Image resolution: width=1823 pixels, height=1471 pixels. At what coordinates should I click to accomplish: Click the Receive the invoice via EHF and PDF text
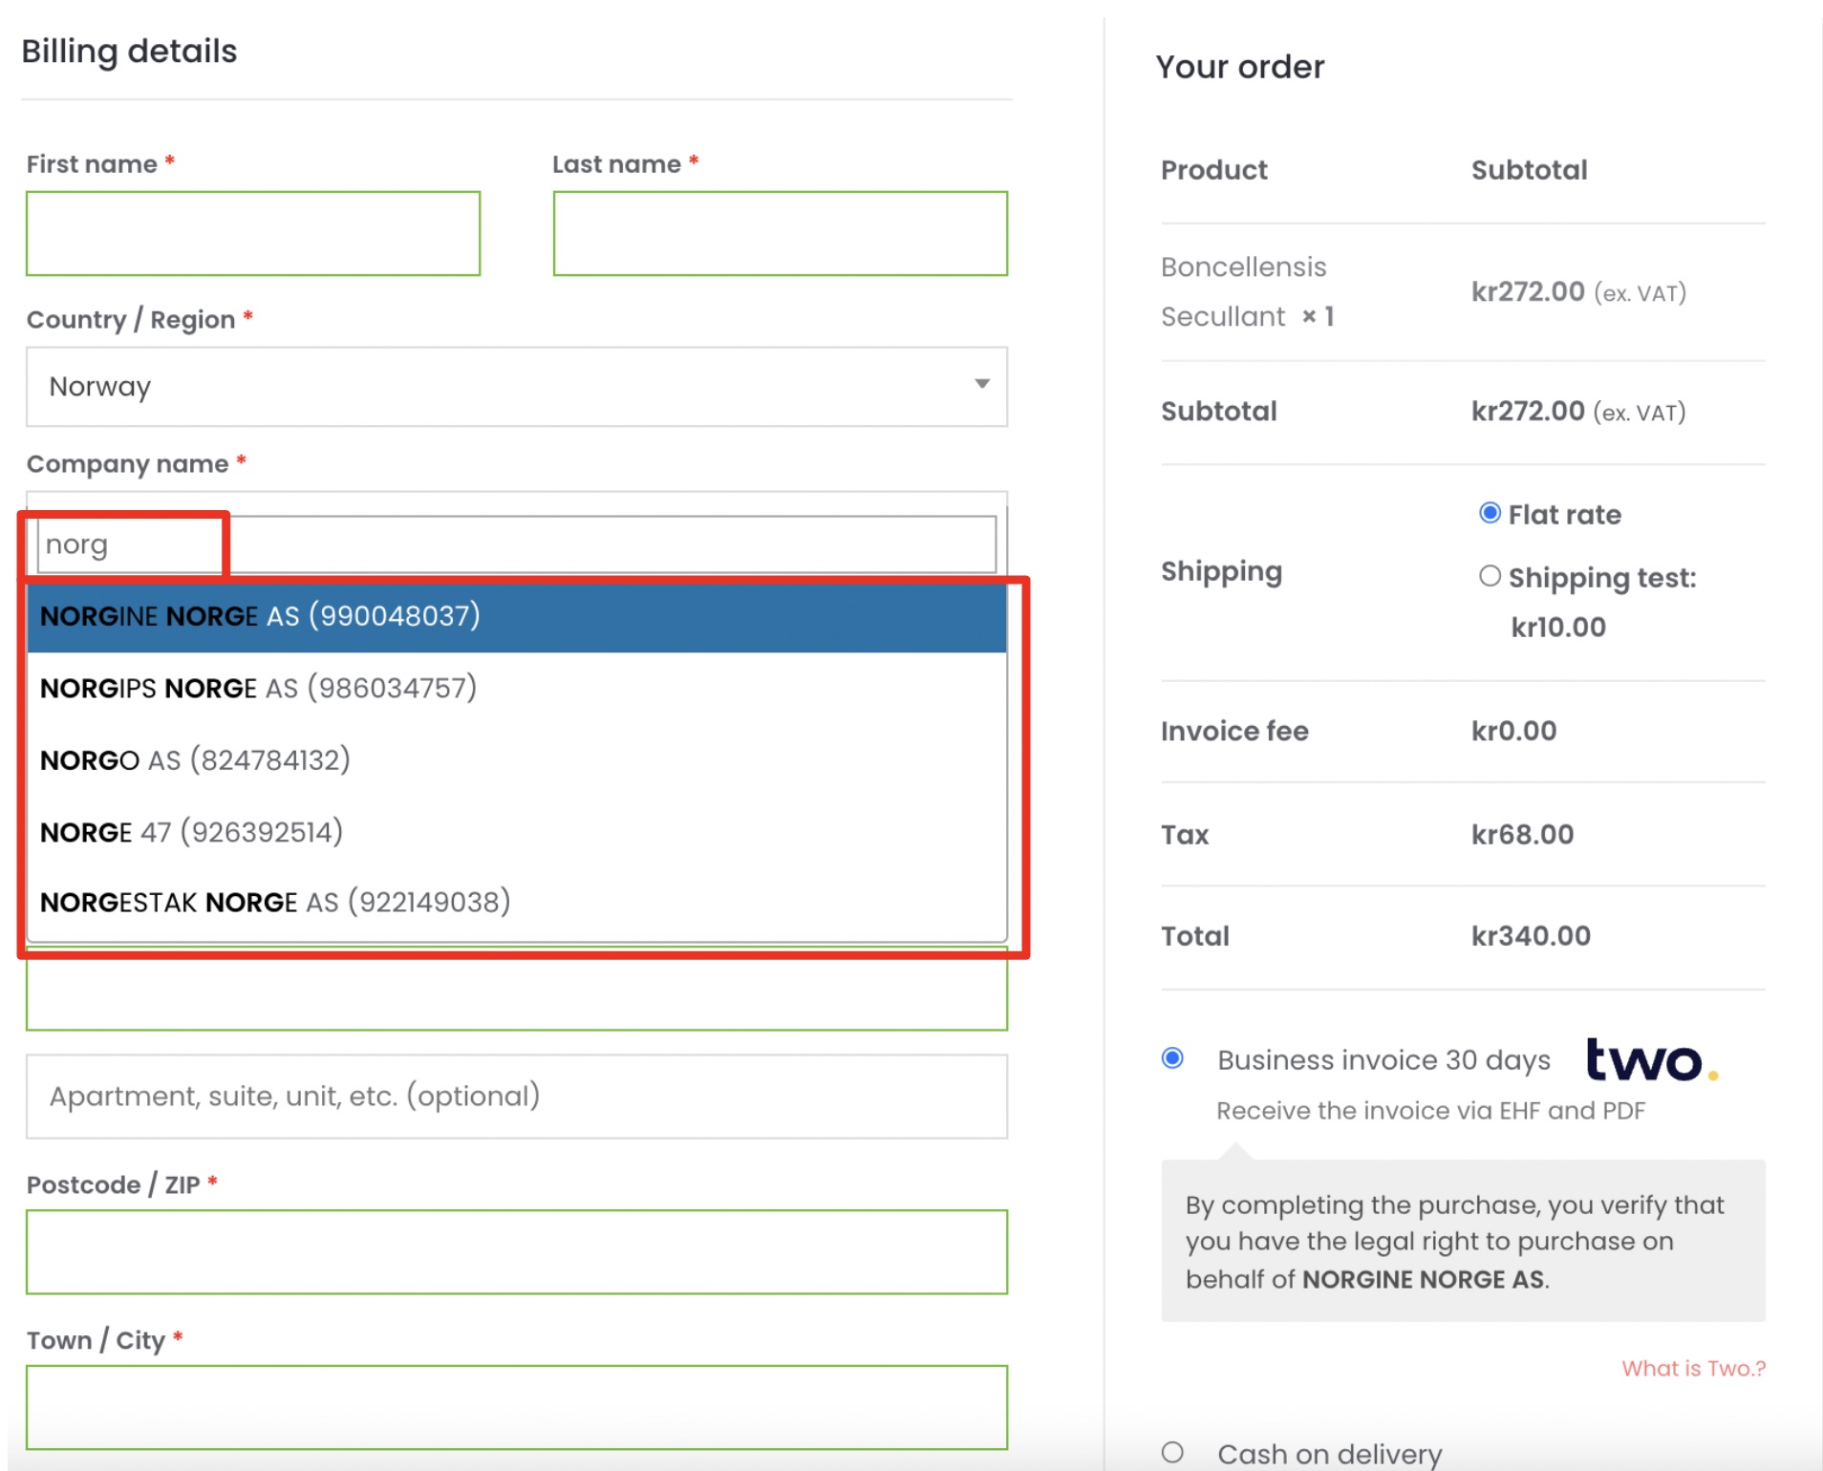coord(1430,1111)
